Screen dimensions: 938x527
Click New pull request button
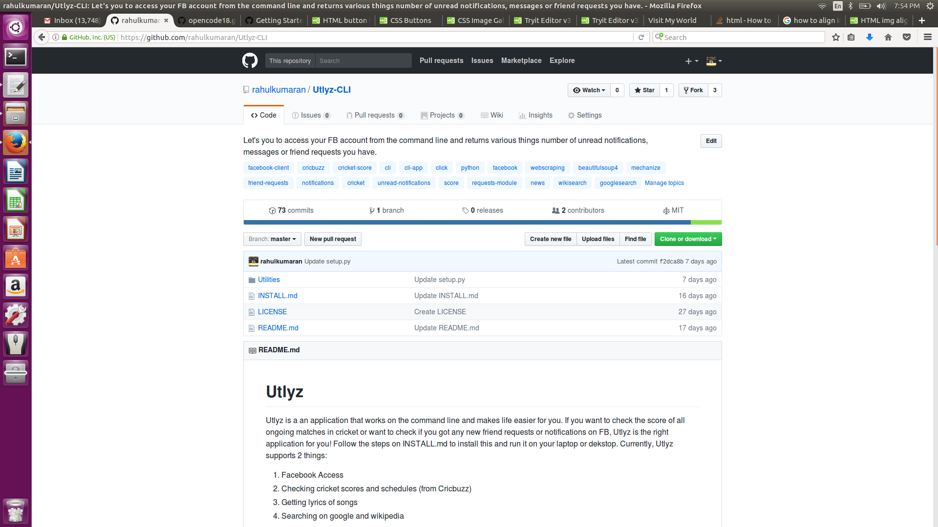click(333, 239)
